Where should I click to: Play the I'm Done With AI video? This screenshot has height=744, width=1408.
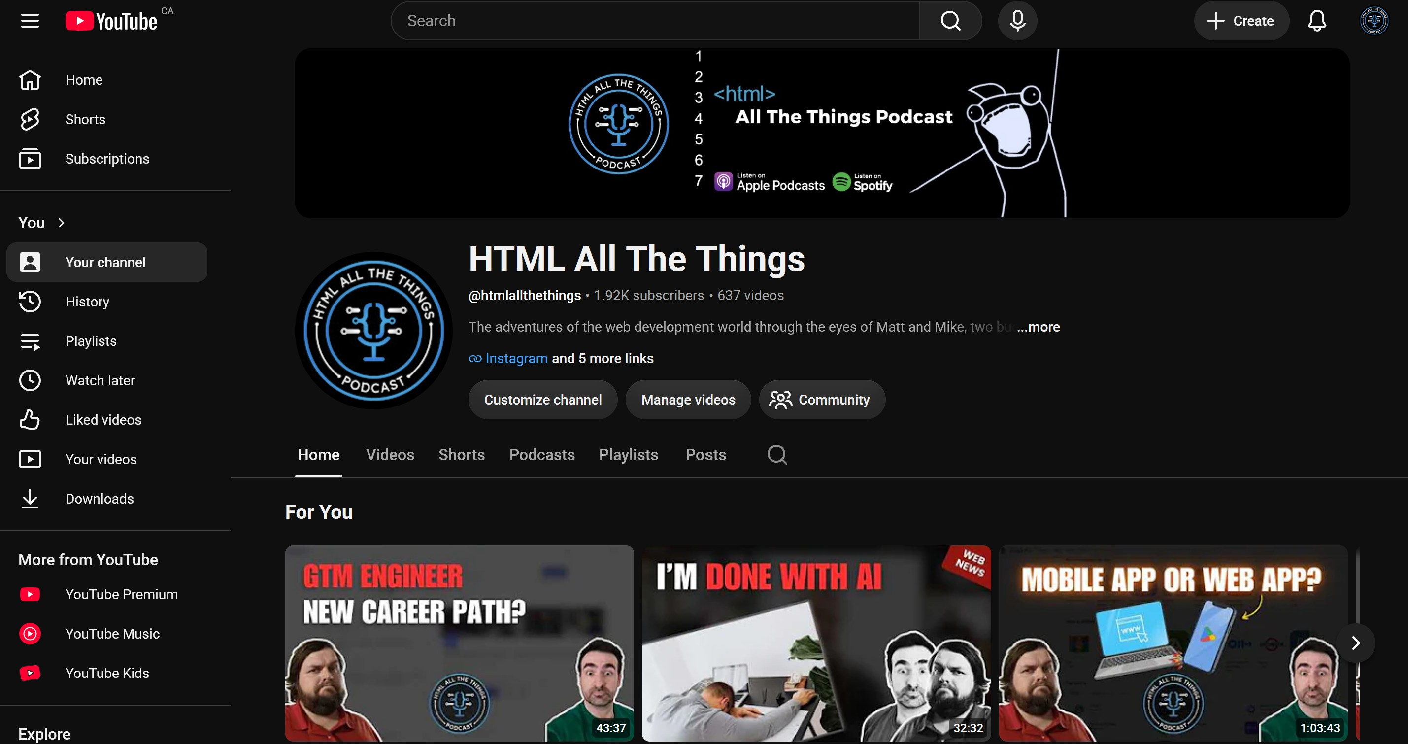coord(816,643)
